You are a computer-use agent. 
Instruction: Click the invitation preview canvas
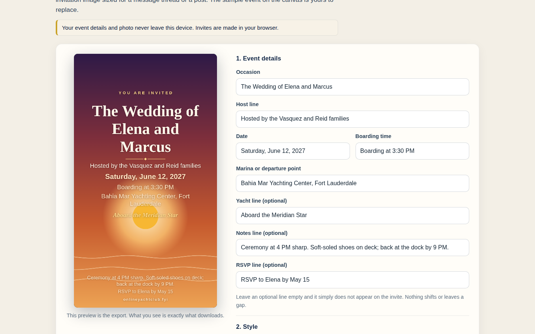145,181
